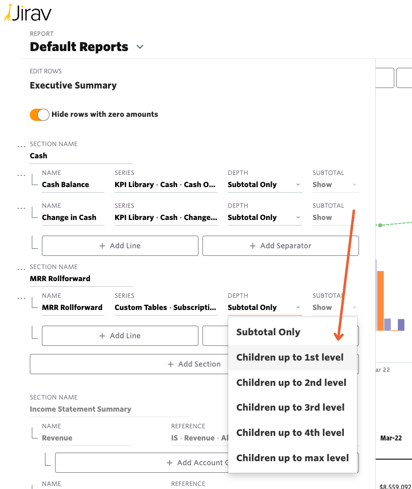Click Add Line under Cash section

120,246
